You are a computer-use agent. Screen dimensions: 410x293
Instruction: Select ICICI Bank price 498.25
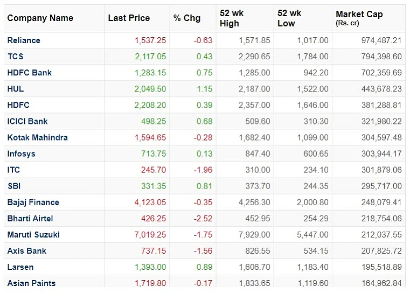[154, 121]
